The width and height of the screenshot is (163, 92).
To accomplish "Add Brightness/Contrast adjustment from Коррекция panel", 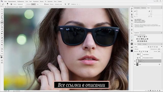I will pos(138,37).
